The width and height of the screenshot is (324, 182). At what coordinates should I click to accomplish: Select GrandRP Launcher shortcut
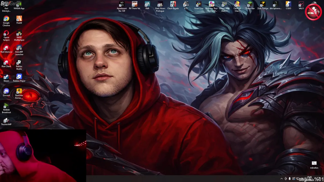pos(19,50)
